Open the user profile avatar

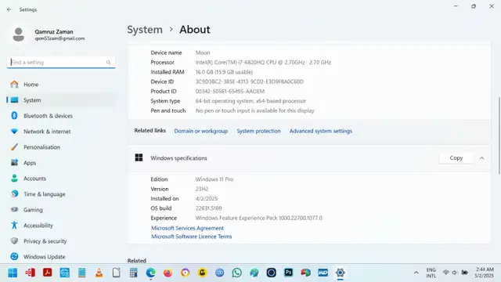pos(19,34)
